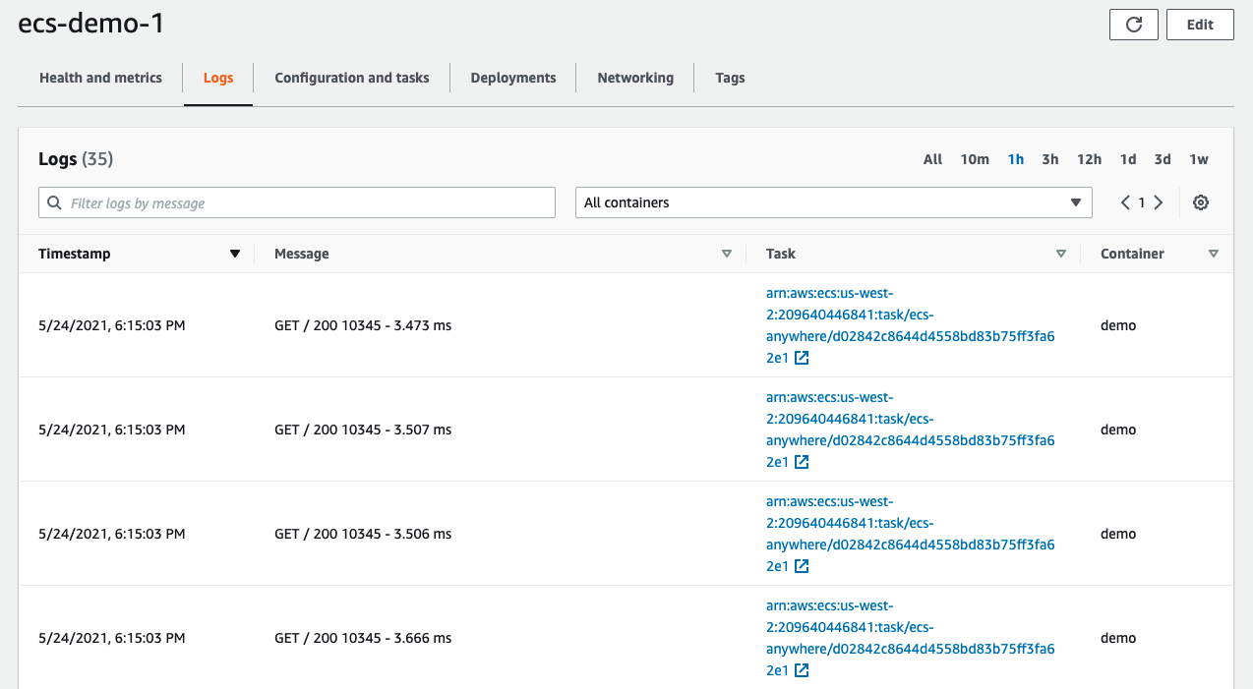
Task: Open log settings gear icon
Action: pos(1201,202)
